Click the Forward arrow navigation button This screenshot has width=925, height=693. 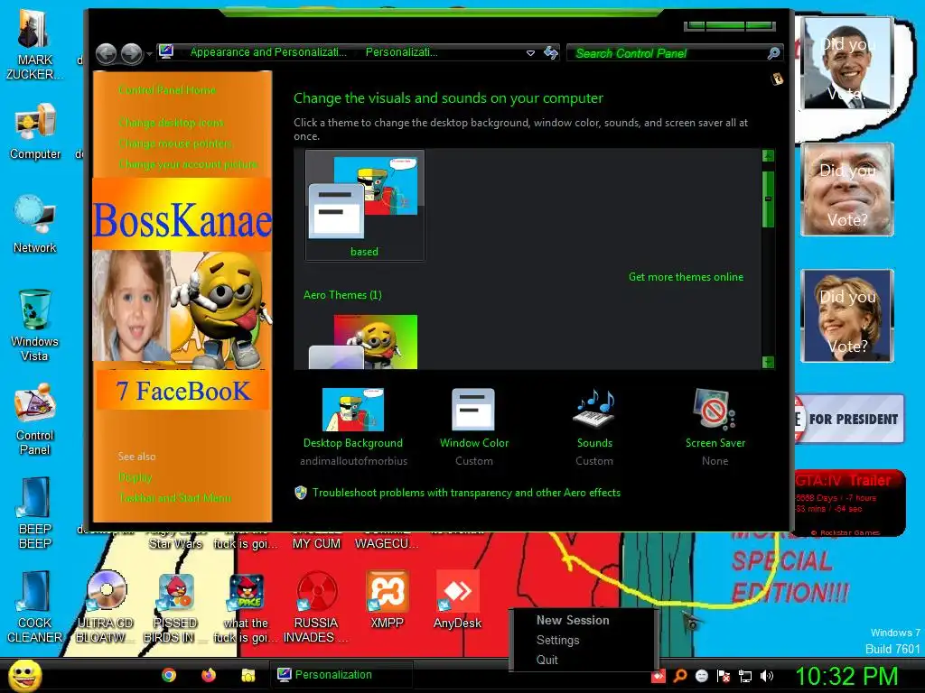(132, 53)
